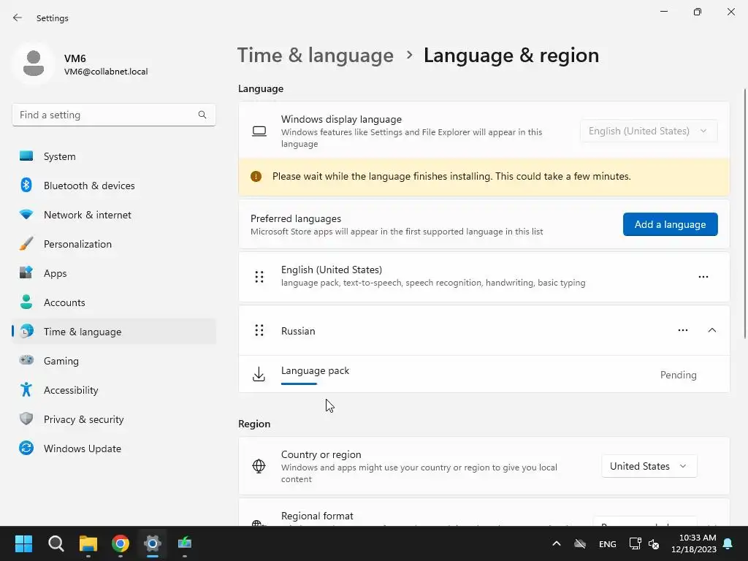748x561 pixels.
Task: Open File Explorer from the taskbar
Action: tap(88, 543)
